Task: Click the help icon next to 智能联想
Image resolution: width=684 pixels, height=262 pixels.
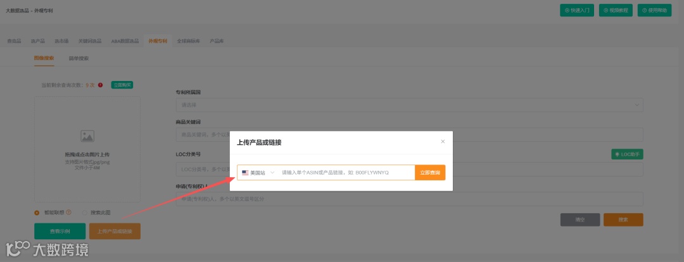Action: [68, 212]
